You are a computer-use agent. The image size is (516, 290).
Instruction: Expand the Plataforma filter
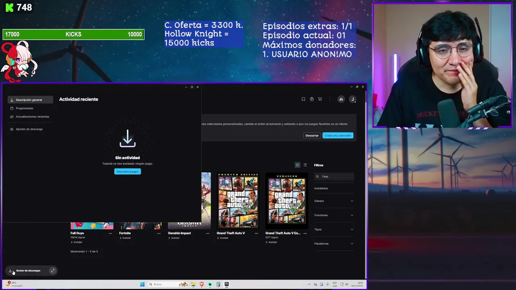click(x=334, y=244)
